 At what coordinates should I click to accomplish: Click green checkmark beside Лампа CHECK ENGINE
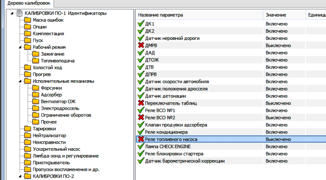141,146
